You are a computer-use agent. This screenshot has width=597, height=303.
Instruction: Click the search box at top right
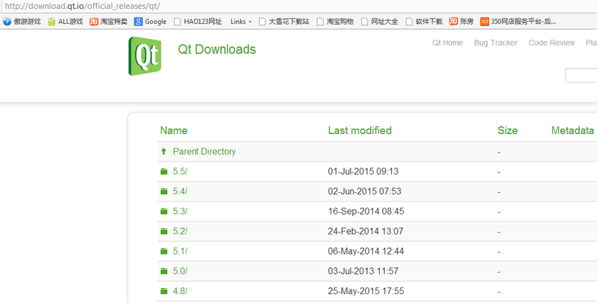(x=581, y=75)
